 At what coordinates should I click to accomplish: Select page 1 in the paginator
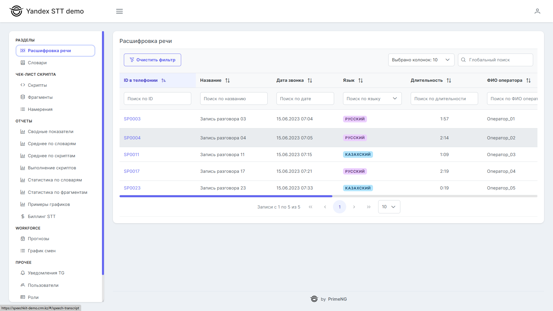click(x=340, y=207)
